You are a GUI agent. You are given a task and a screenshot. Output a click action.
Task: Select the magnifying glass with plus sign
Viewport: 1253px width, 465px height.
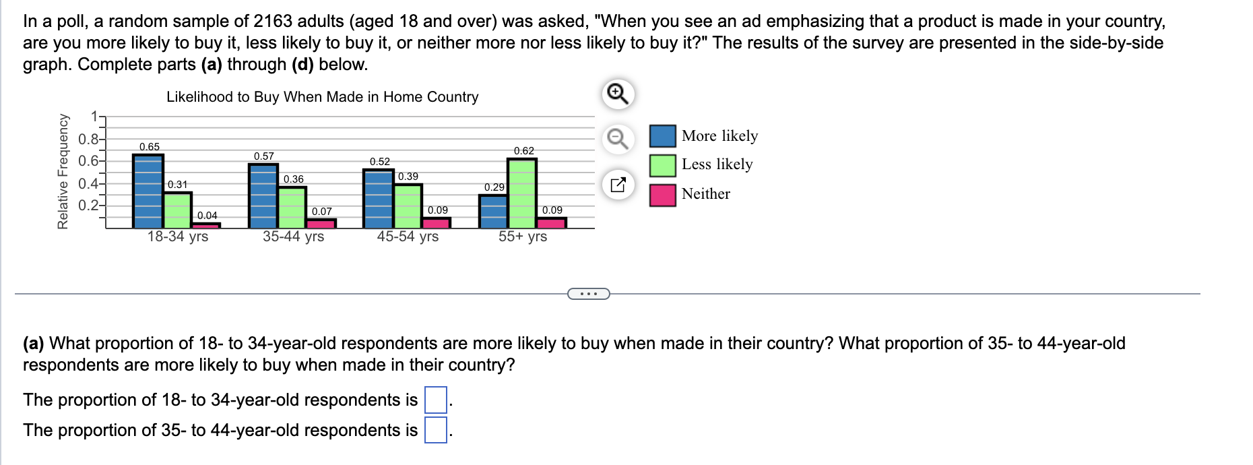point(617,94)
